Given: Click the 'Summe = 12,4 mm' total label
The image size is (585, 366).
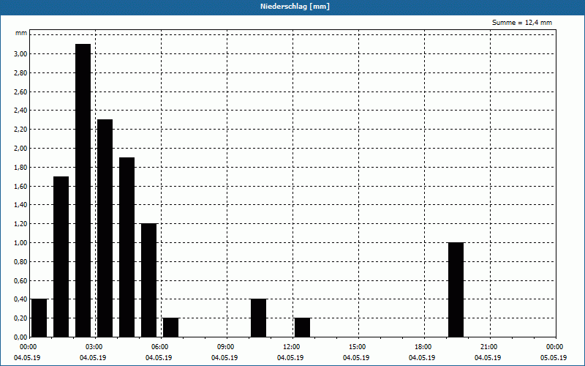Looking at the screenshot, I should click(522, 23).
